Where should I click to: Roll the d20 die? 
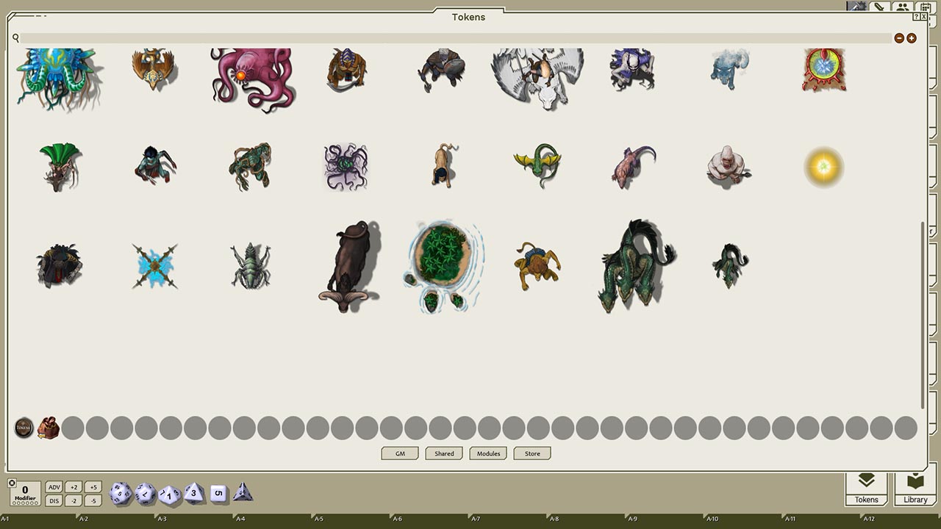click(x=121, y=494)
